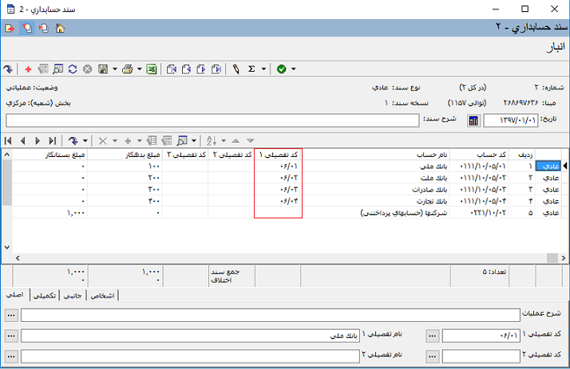The image size is (570, 369).
Task: Click the red plus new voucher icon
Action: pyautogui.click(x=28, y=69)
